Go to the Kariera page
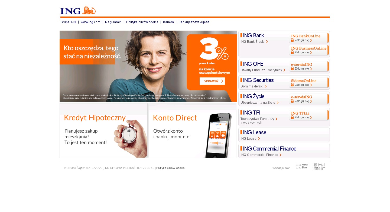This screenshot has height=212, width=390. [168, 22]
